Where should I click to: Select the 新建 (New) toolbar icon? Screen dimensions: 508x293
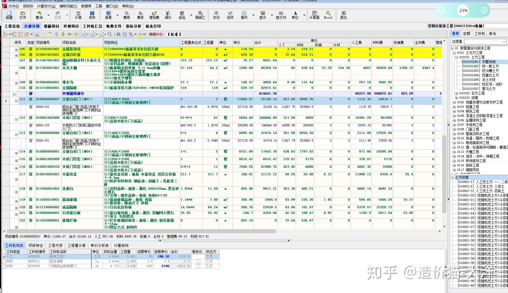(x=9, y=15)
